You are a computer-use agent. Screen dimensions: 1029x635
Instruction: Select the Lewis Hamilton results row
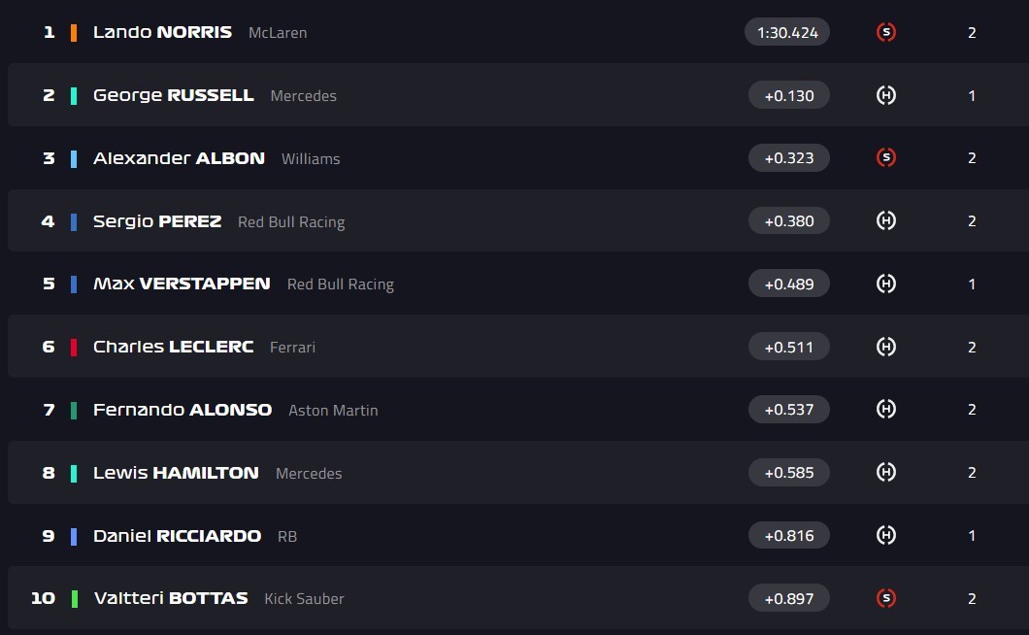click(514, 473)
